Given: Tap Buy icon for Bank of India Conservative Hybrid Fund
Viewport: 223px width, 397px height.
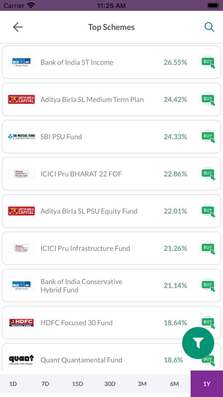Looking at the screenshot, I should (x=208, y=285).
